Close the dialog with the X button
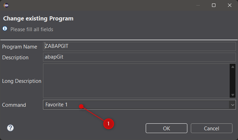The height and width of the screenshot is (140, 238). point(230,5)
